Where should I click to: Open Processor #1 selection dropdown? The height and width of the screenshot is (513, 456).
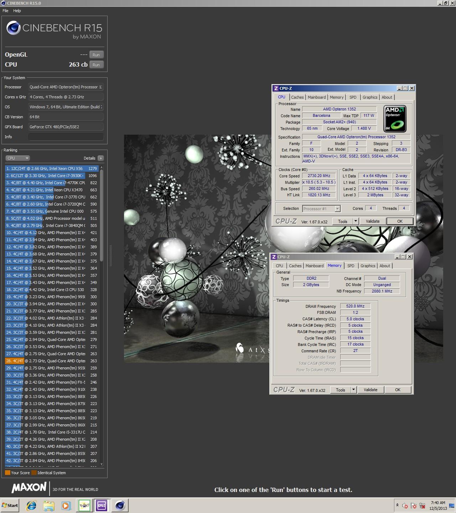click(321, 209)
